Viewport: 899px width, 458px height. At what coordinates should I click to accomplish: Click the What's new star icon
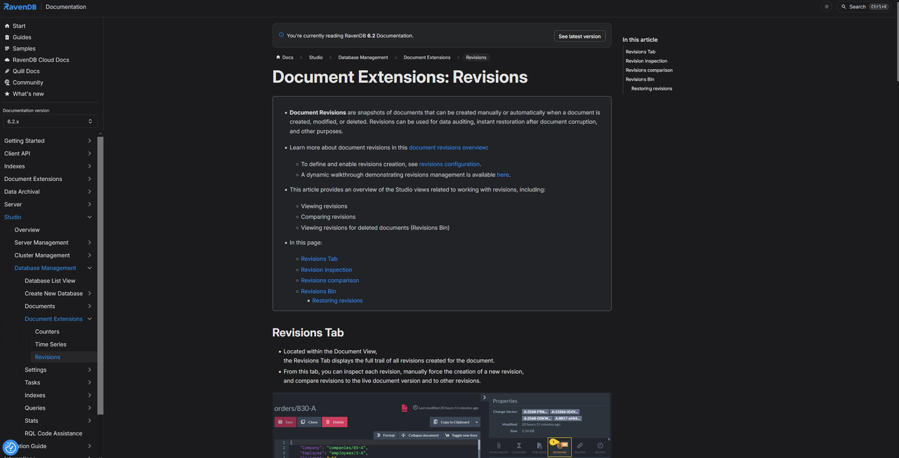7,93
